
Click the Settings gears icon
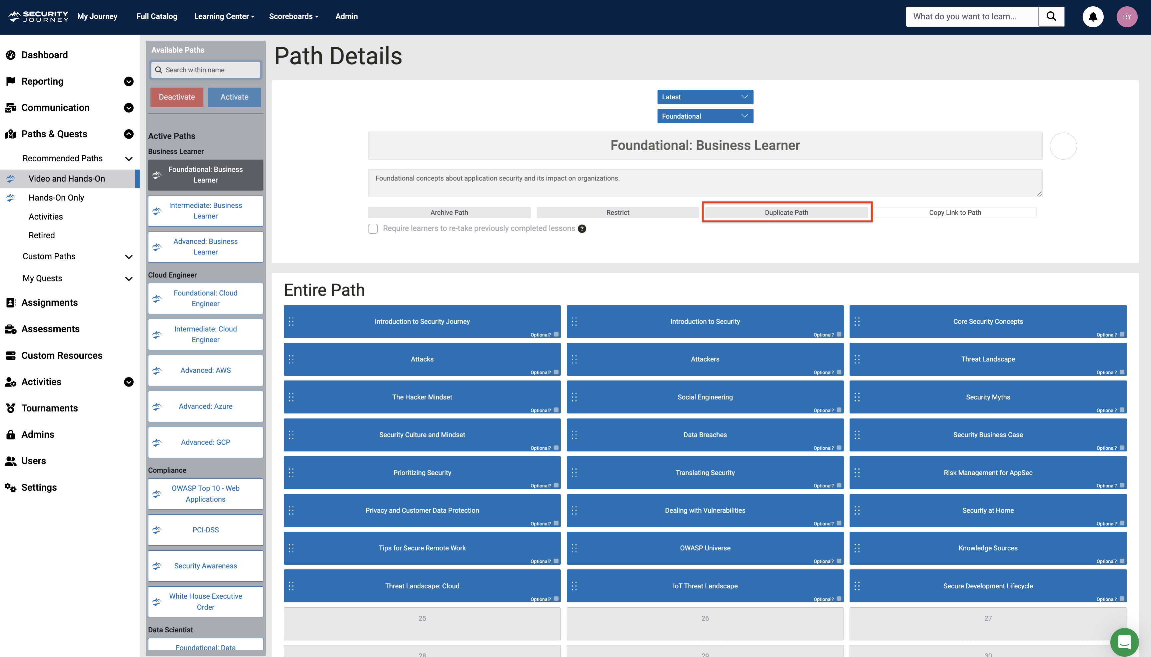(x=11, y=487)
